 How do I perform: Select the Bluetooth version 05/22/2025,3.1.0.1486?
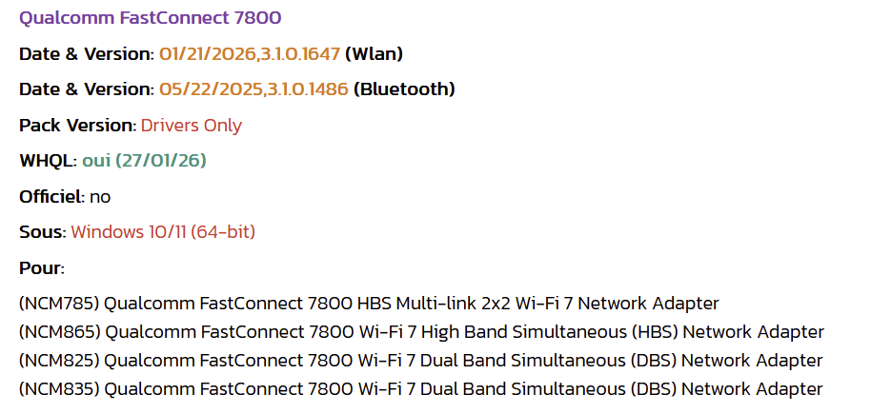(253, 89)
